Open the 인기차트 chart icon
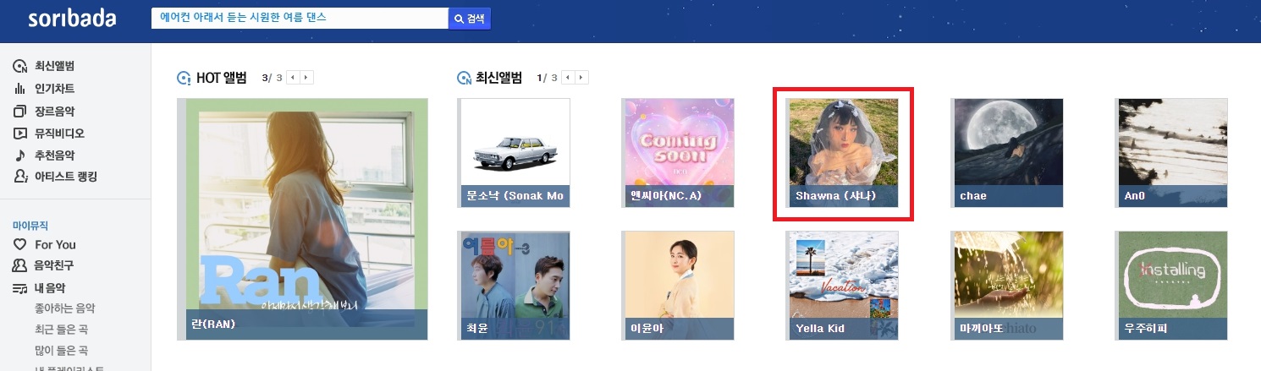Image resolution: width=1261 pixels, height=371 pixels. click(20, 89)
